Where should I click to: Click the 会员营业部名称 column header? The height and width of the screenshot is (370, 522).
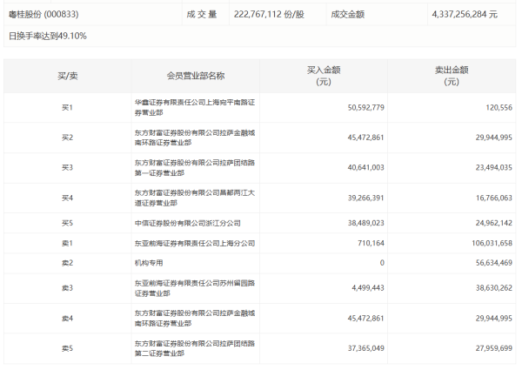click(196, 76)
